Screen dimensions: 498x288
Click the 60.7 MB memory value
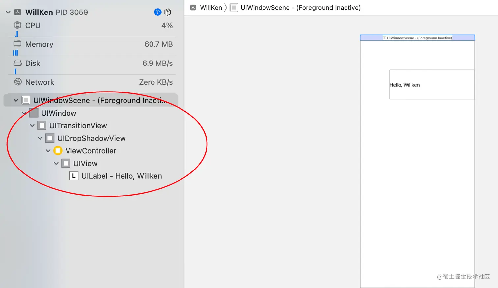(x=158, y=44)
